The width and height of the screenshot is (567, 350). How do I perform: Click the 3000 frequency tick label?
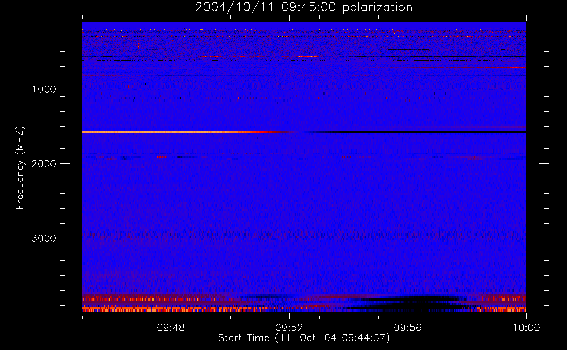44,238
